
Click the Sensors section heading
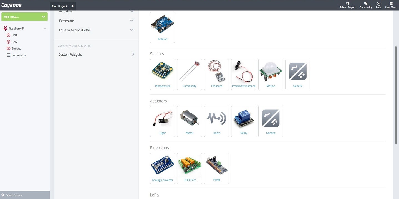(157, 54)
